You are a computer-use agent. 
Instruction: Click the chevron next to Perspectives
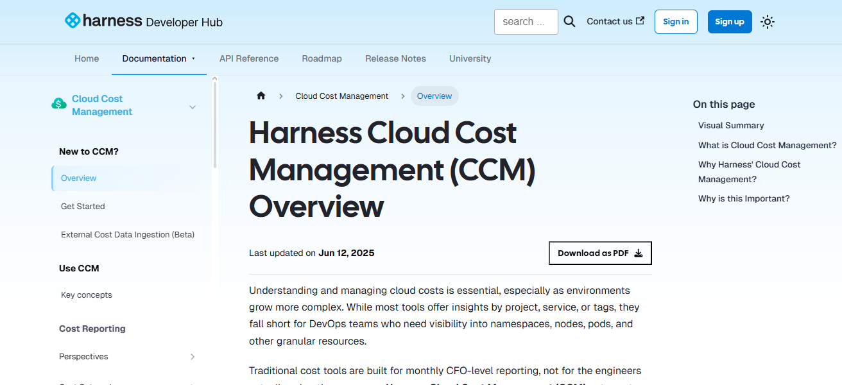coord(193,356)
